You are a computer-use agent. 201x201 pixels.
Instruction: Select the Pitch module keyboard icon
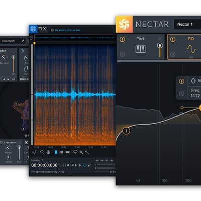click(140, 49)
